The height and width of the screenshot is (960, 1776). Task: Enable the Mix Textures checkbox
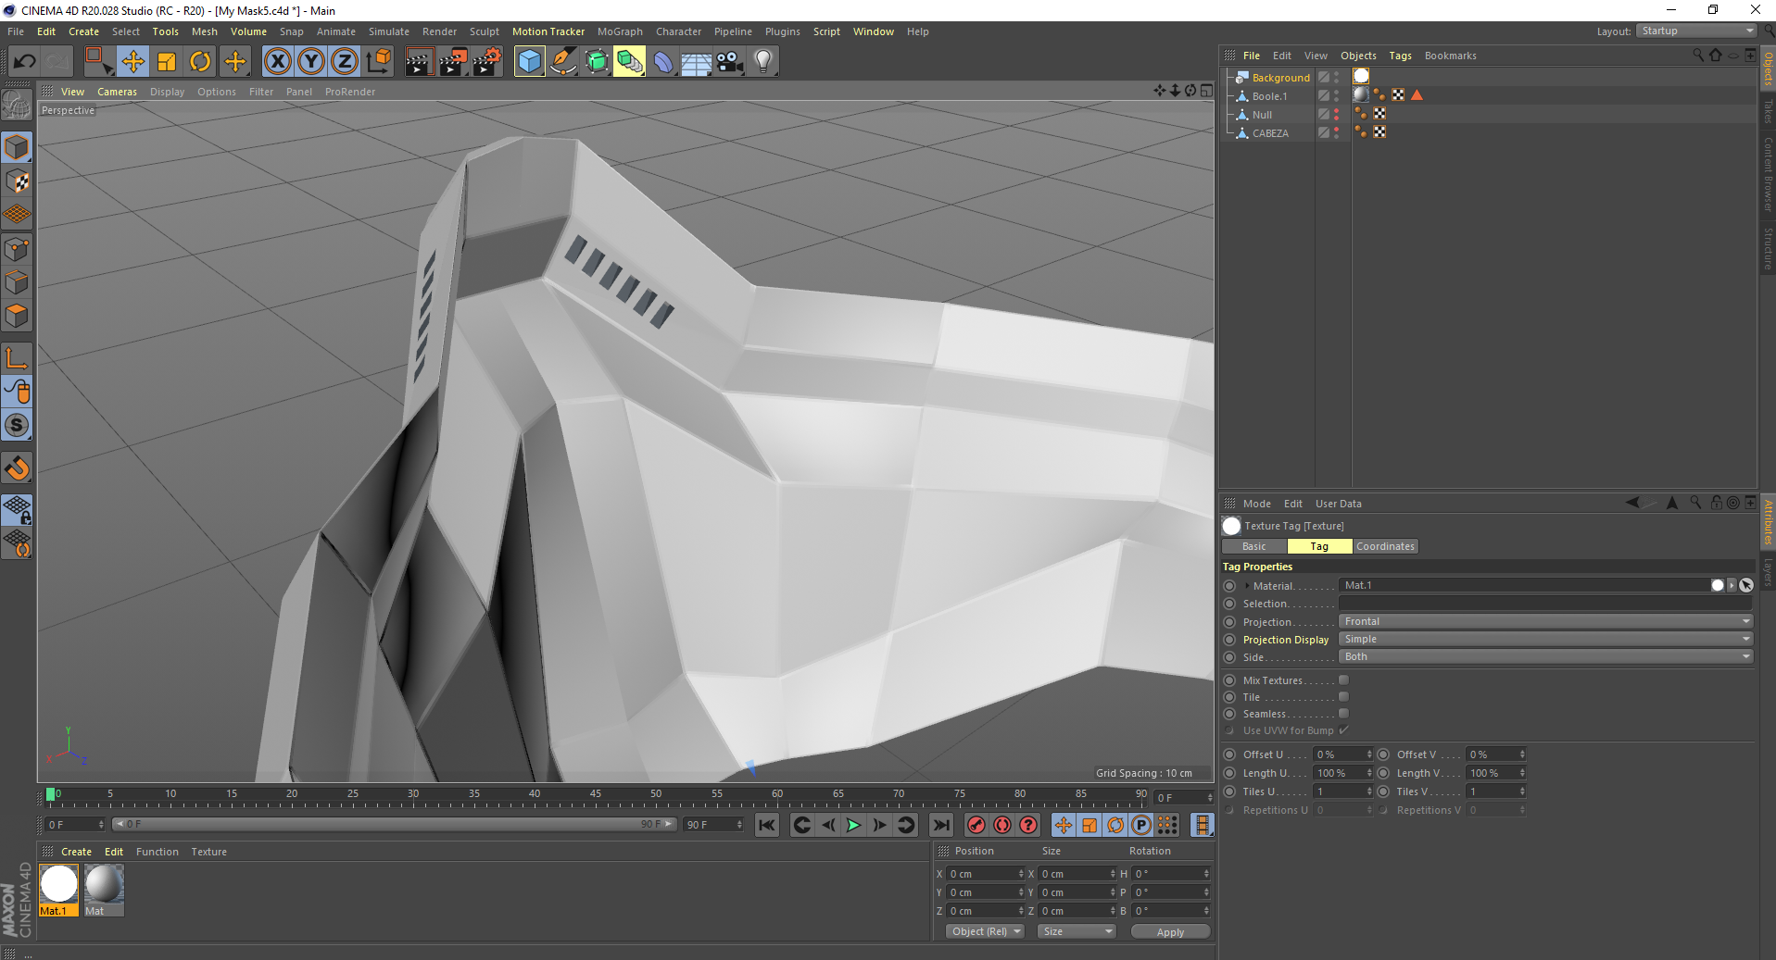[1343, 680]
